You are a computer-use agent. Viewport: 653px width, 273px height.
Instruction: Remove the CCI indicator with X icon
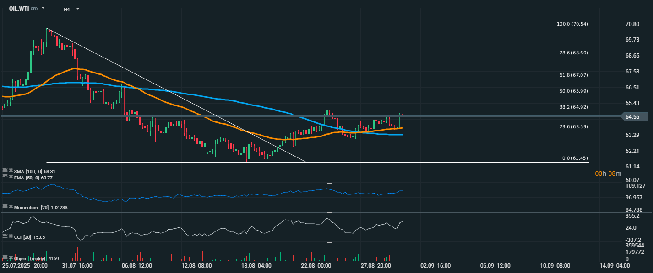point(10,236)
